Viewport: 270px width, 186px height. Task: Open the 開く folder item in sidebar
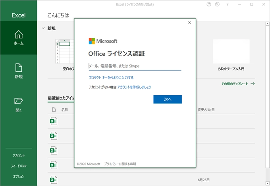point(19,104)
